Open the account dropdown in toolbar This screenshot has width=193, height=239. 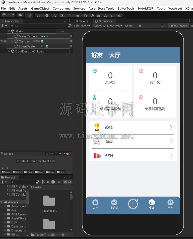[8, 15]
